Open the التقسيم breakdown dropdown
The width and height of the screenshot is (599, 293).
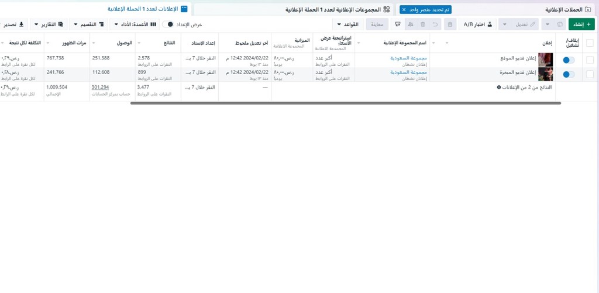(x=89, y=24)
